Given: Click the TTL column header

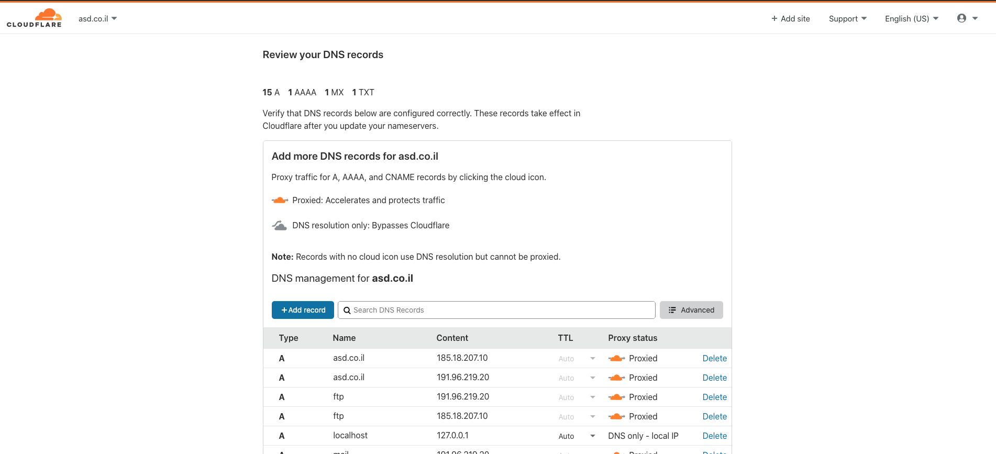Looking at the screenshot, I should click(566, 338).
